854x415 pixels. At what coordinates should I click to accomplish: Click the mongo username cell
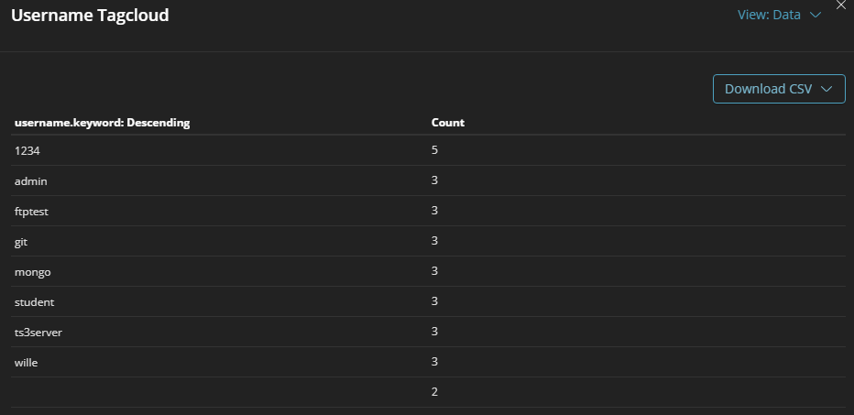pos(33,272)
